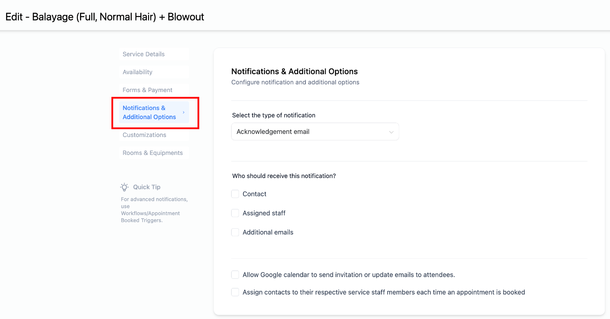Screen dimensions: 610x319
Task: Toggle Allow Google calendar invitation emails checkbox
Action: coord(235,274)
